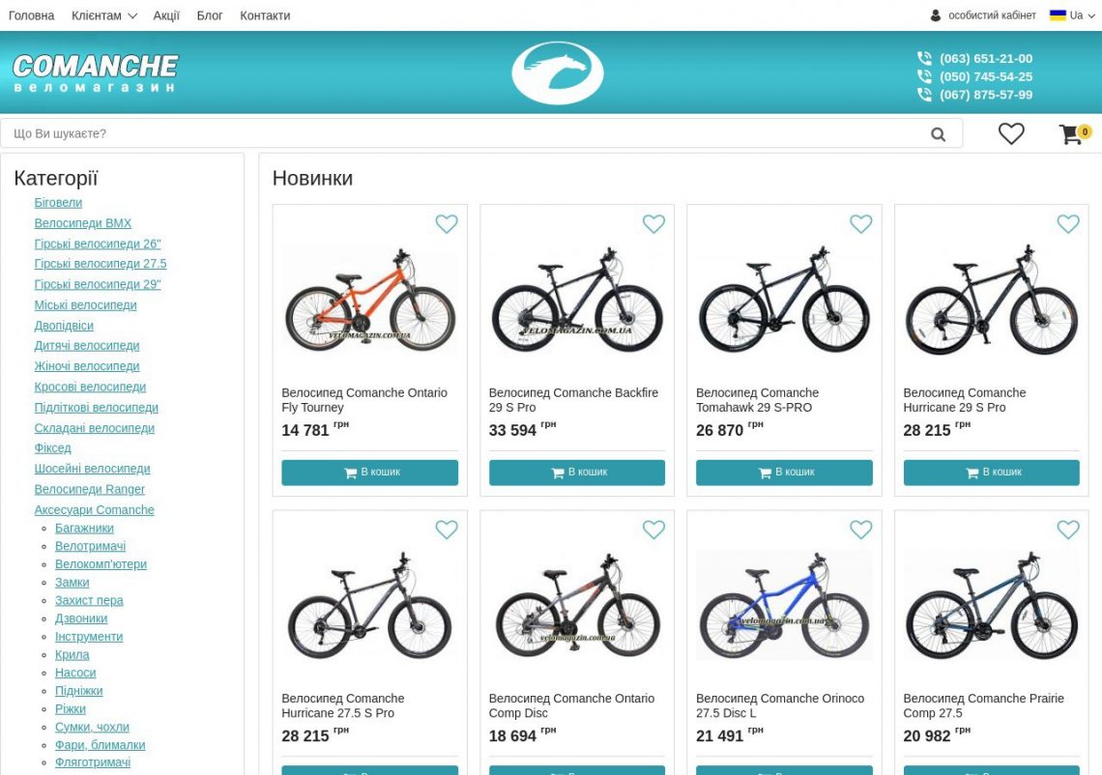Open Backfire 29 S Pro bike image
This screenshot has width=1102, height=775.
tap(577, 301)
